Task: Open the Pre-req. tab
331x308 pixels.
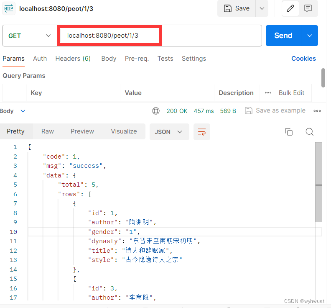Action: 137,59
